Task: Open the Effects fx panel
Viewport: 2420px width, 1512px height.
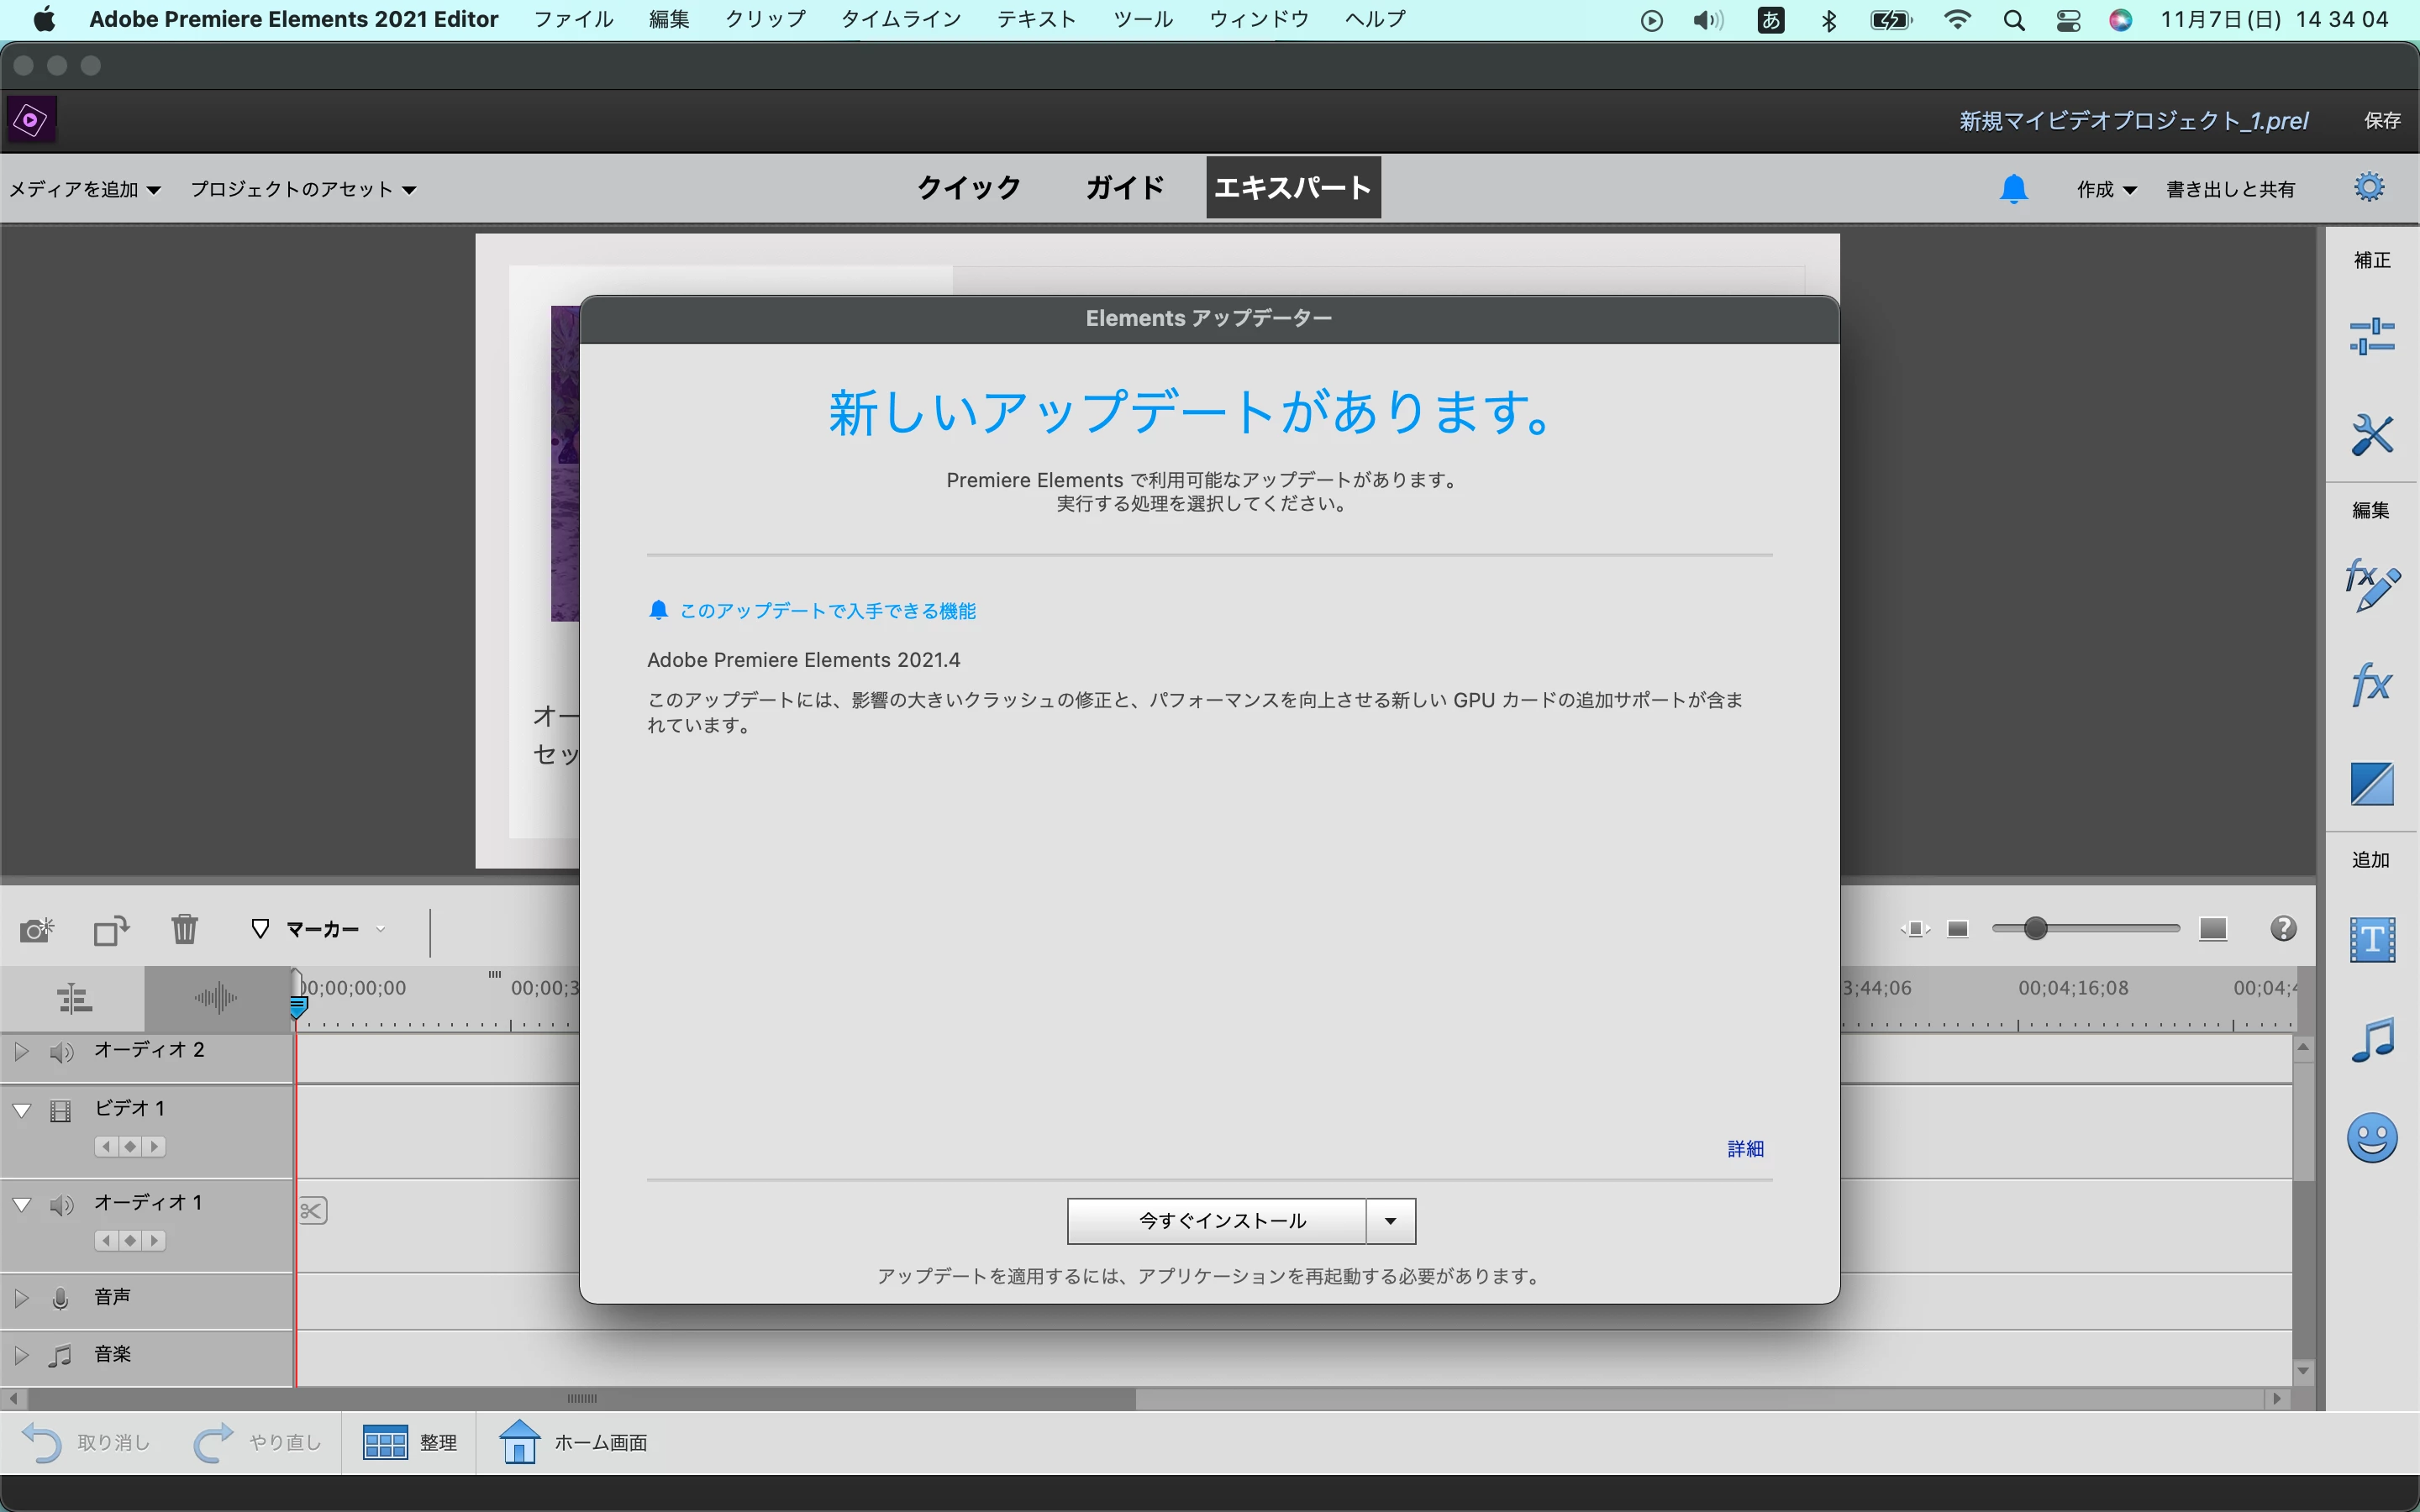Action: 2371,685
